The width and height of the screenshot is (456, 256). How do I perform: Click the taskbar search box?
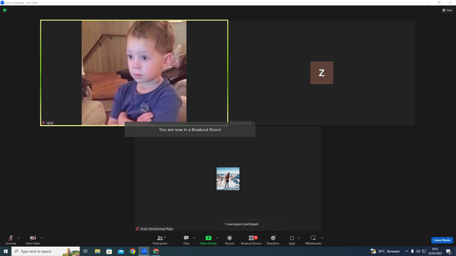pos(46,251)
